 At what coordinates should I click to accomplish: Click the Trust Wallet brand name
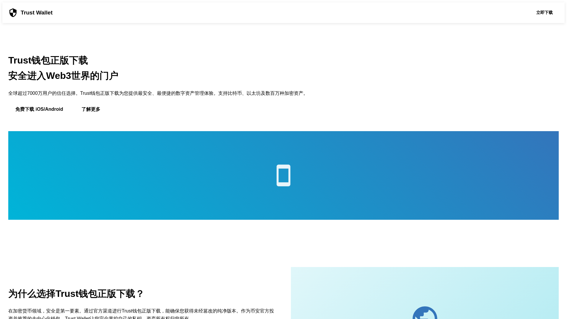coord(37,13)
